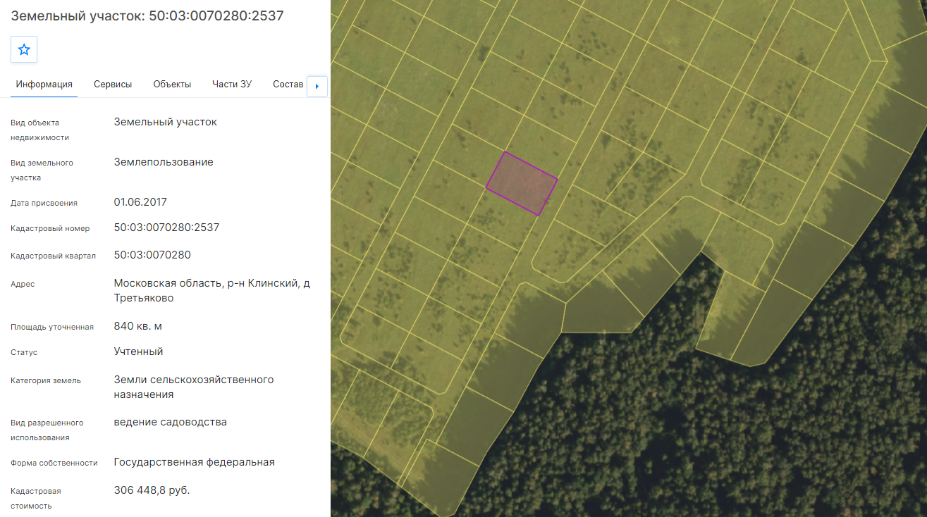927x517 pixels.
Task: Select the Части ЗУ tab
Action: [232, 84]
